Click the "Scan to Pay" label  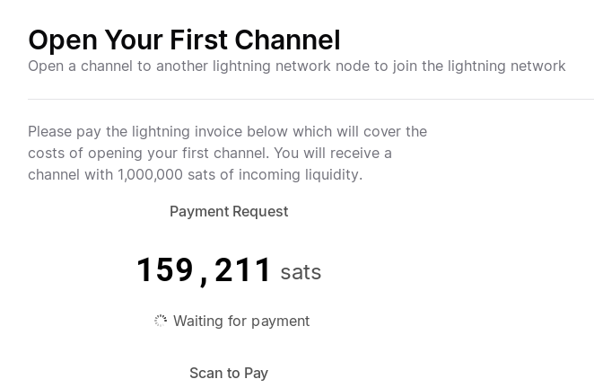click(x=229, y=373)
